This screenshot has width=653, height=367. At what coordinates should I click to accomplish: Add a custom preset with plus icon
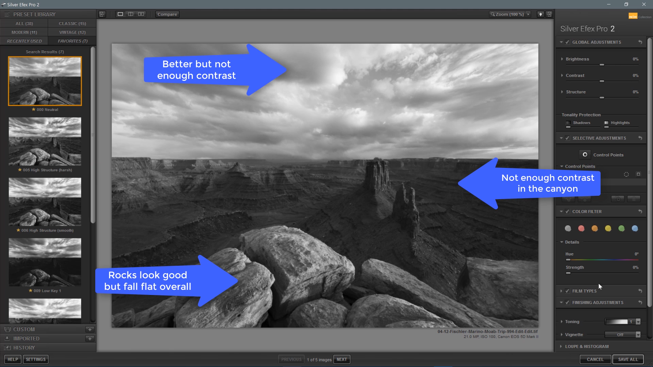click(90, 329)
